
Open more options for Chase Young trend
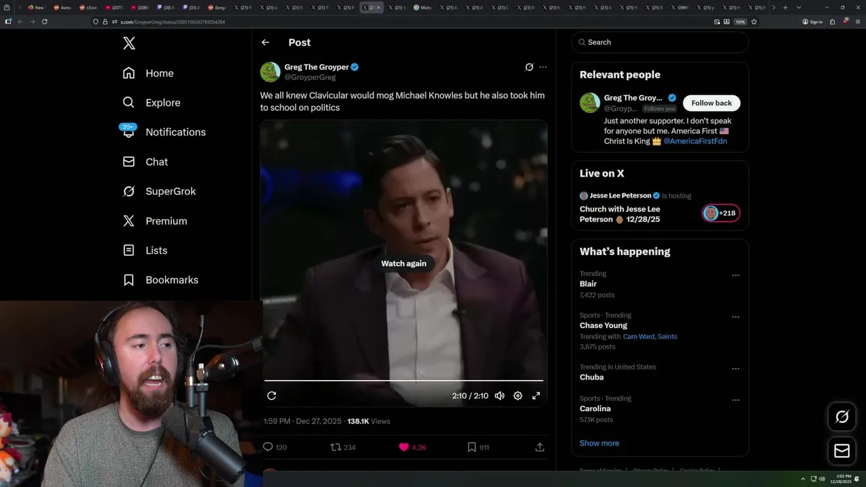pos(735,317)
